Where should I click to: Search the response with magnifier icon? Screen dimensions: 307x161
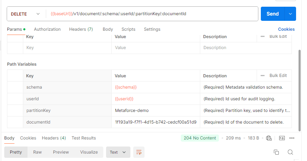290,152
